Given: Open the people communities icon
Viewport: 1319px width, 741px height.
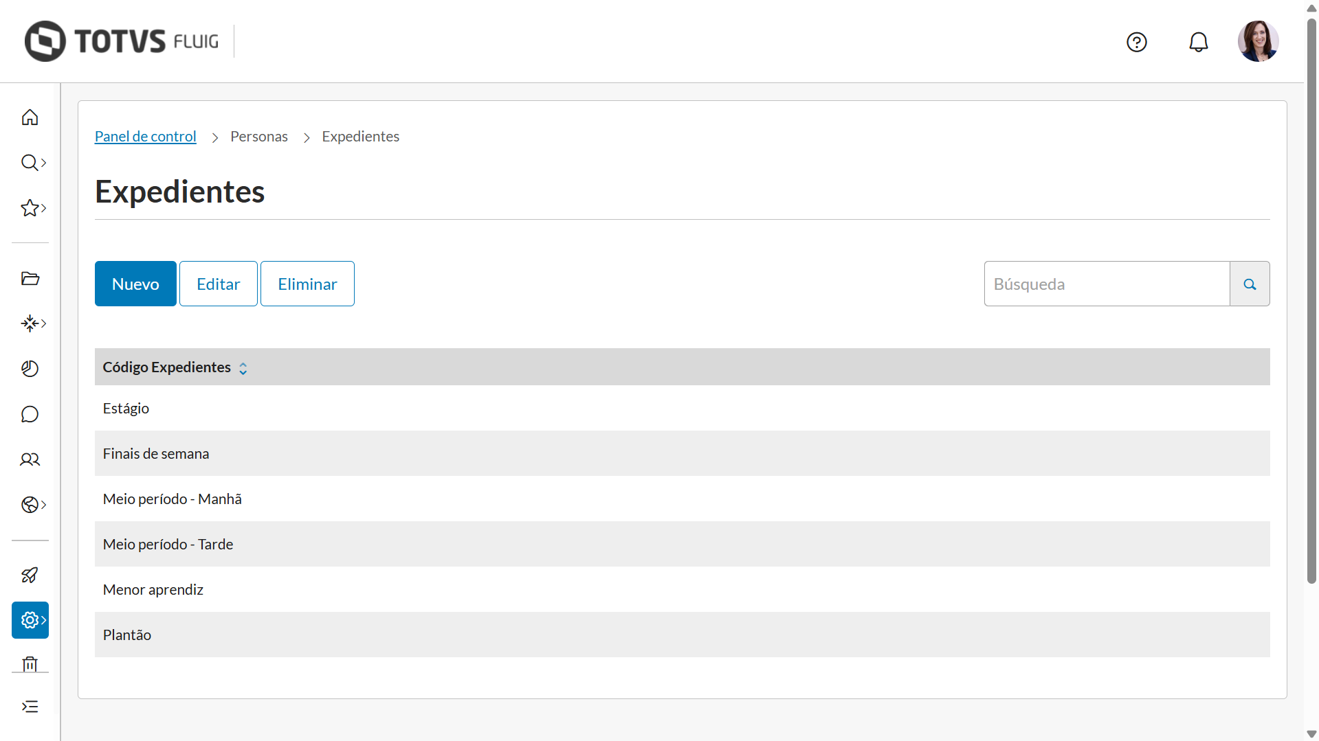Looking at the screenshot, I should (x=30, y=459).
